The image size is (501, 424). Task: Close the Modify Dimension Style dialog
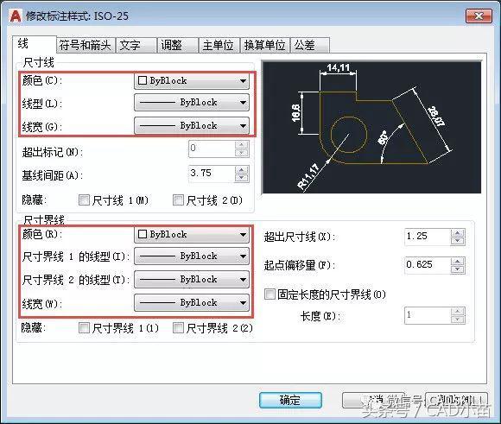pyautogui.click(x=479, y=16)
